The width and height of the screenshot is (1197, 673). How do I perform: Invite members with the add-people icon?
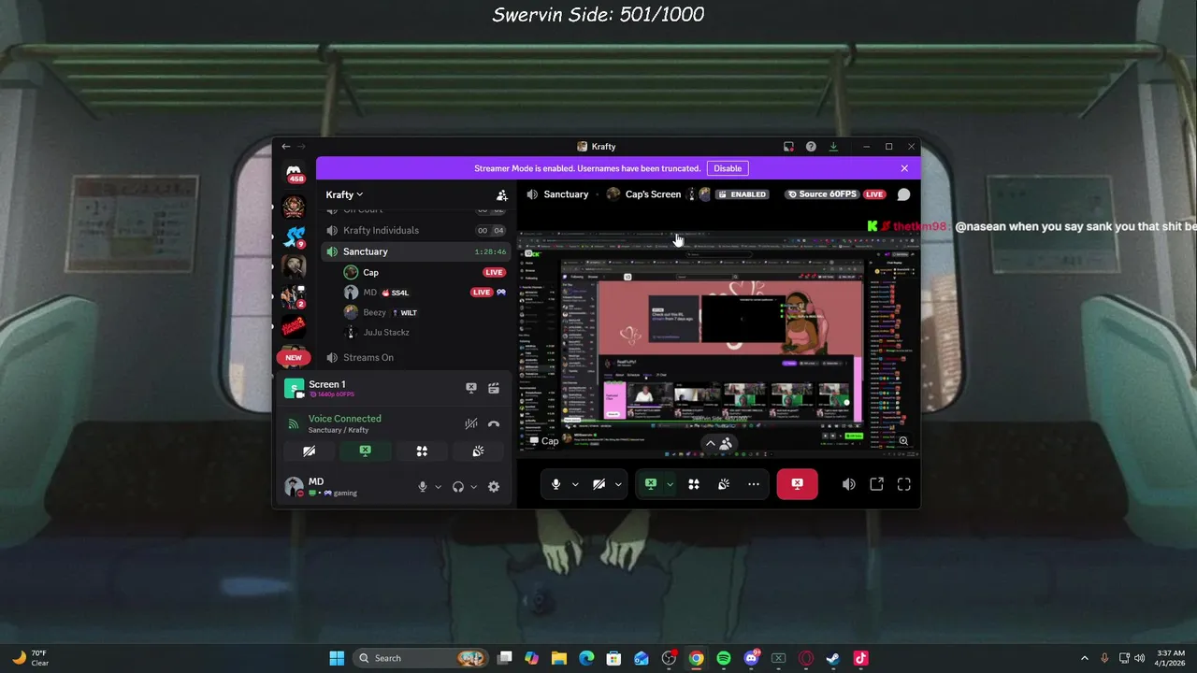click(501, 195)
